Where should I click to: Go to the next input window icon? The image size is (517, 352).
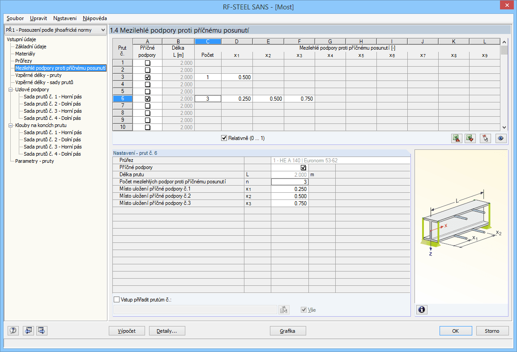click(42, 331)
